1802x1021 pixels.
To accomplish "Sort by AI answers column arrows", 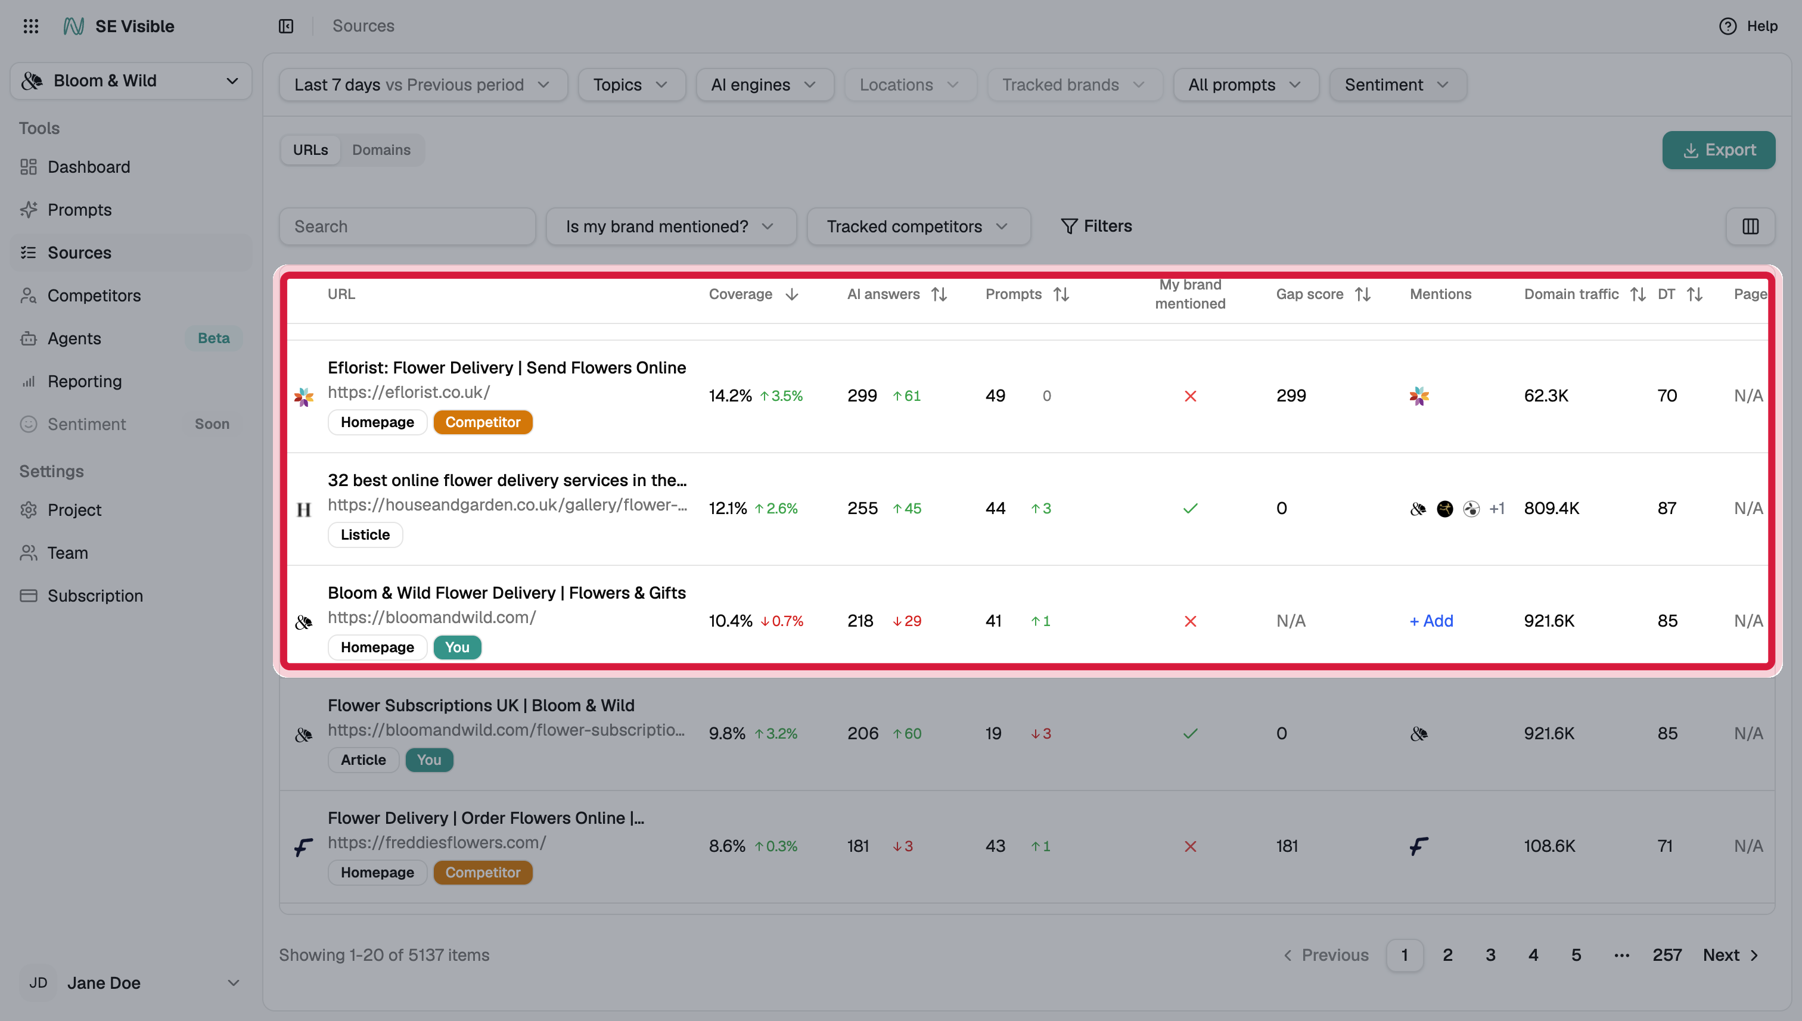I will [939, 294].
